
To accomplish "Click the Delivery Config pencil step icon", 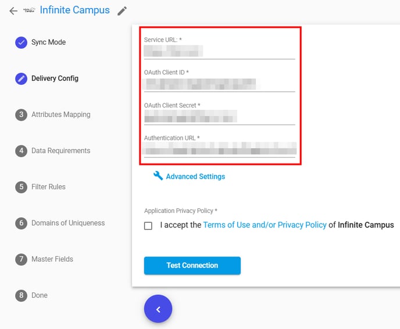I will point(21,78).
